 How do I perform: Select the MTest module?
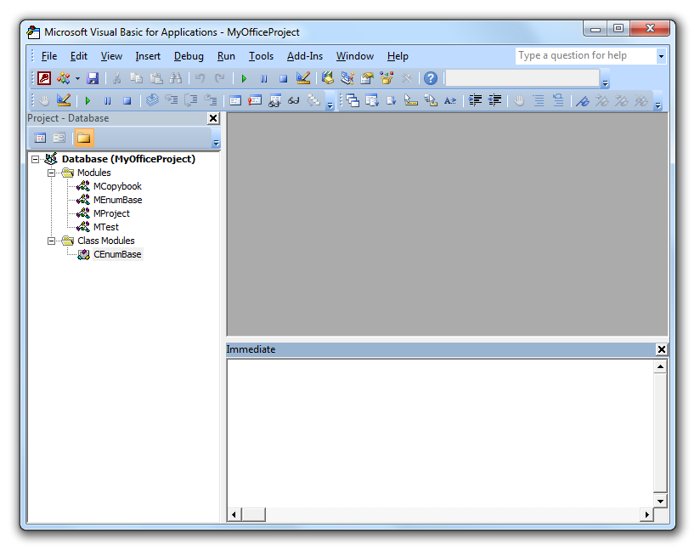(x=106, y=227)
